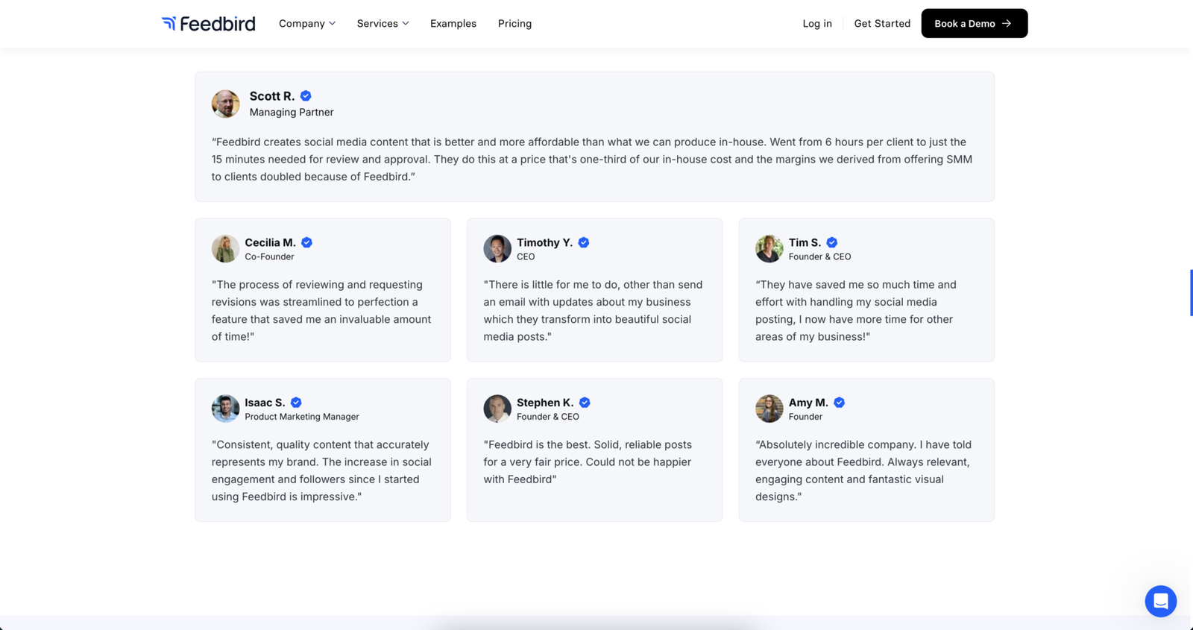Go to the Pricing page
This screenshot has width=1193, height=630.
tap(514, 24)
